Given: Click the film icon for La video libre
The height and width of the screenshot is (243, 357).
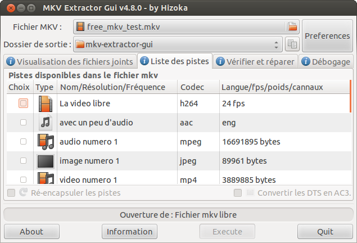Looking at the screenshot, I should [45, 103].
